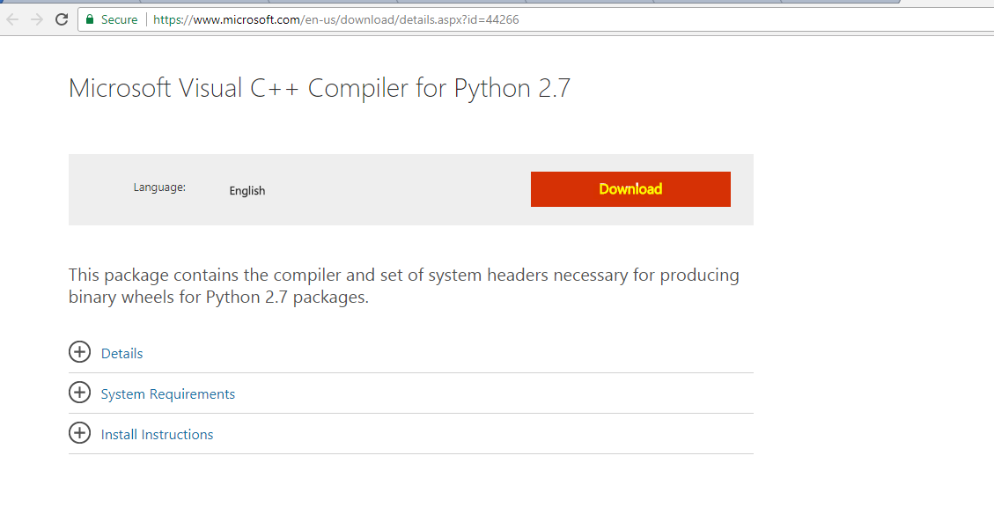Expand the Details section plus icon

pos(79,351)
